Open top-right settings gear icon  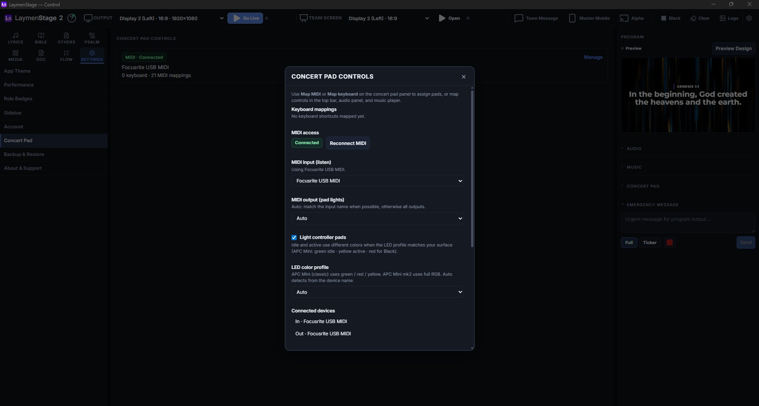[x=749, y=18]
